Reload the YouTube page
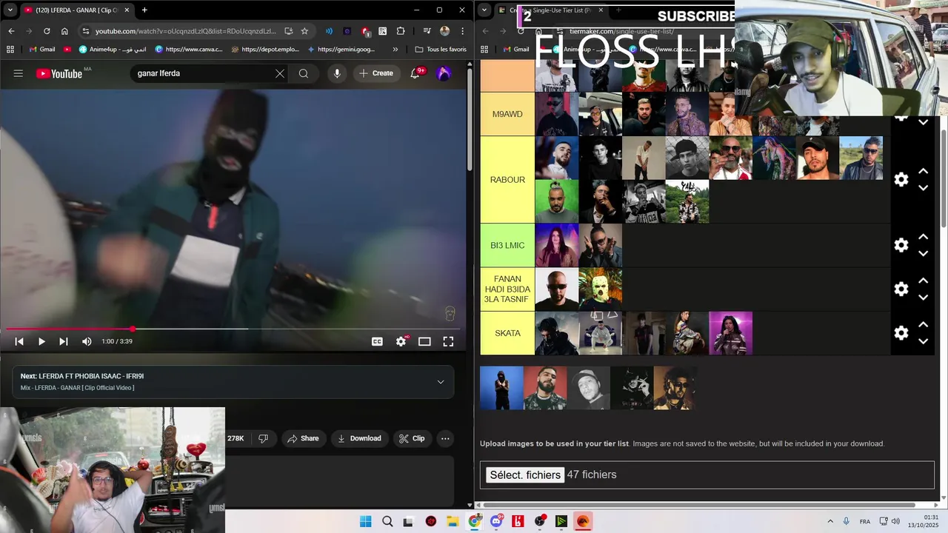Screen dimensions: 948x533 pyautogui.click(x=47, y=31)
